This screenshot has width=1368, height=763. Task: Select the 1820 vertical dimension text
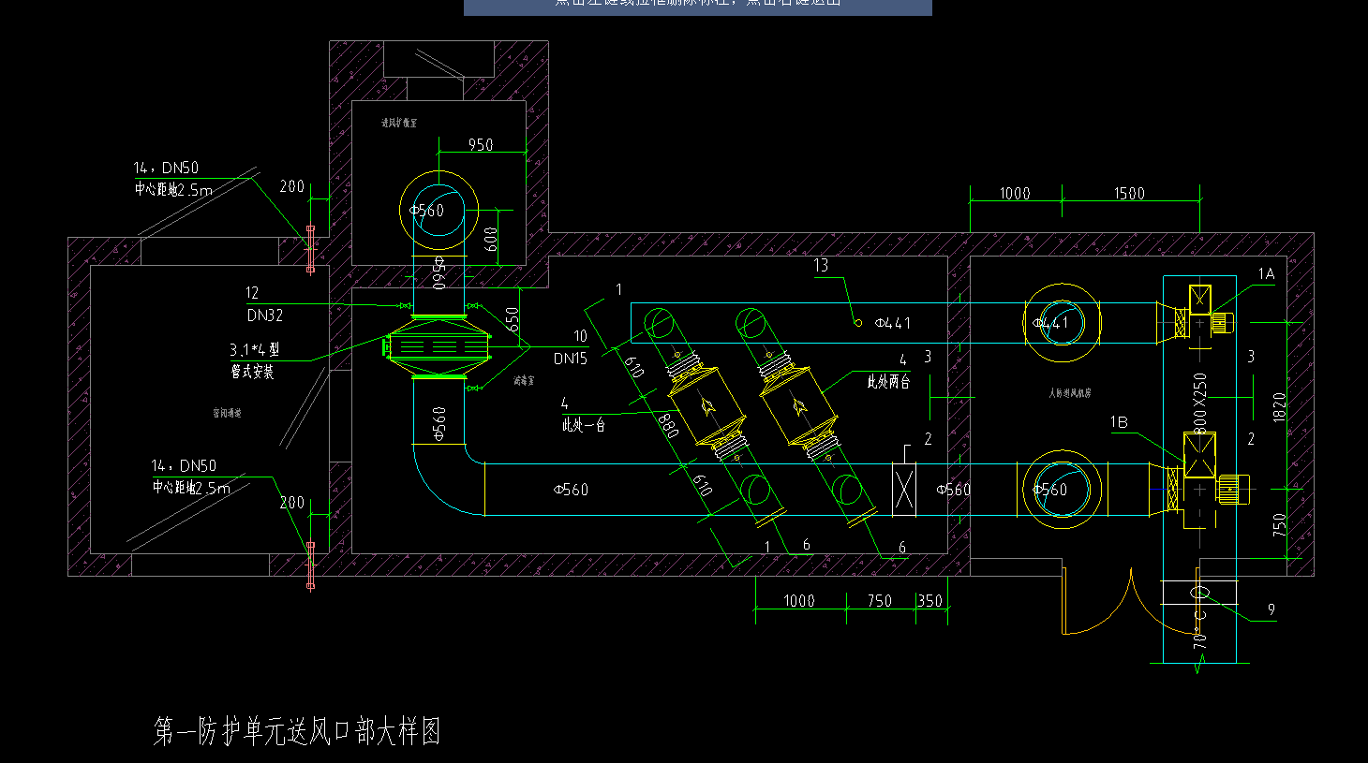(x=1279, y=406)
